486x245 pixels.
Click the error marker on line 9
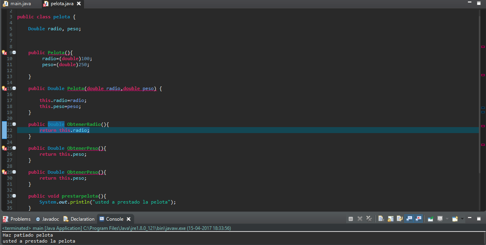[4, 53]
